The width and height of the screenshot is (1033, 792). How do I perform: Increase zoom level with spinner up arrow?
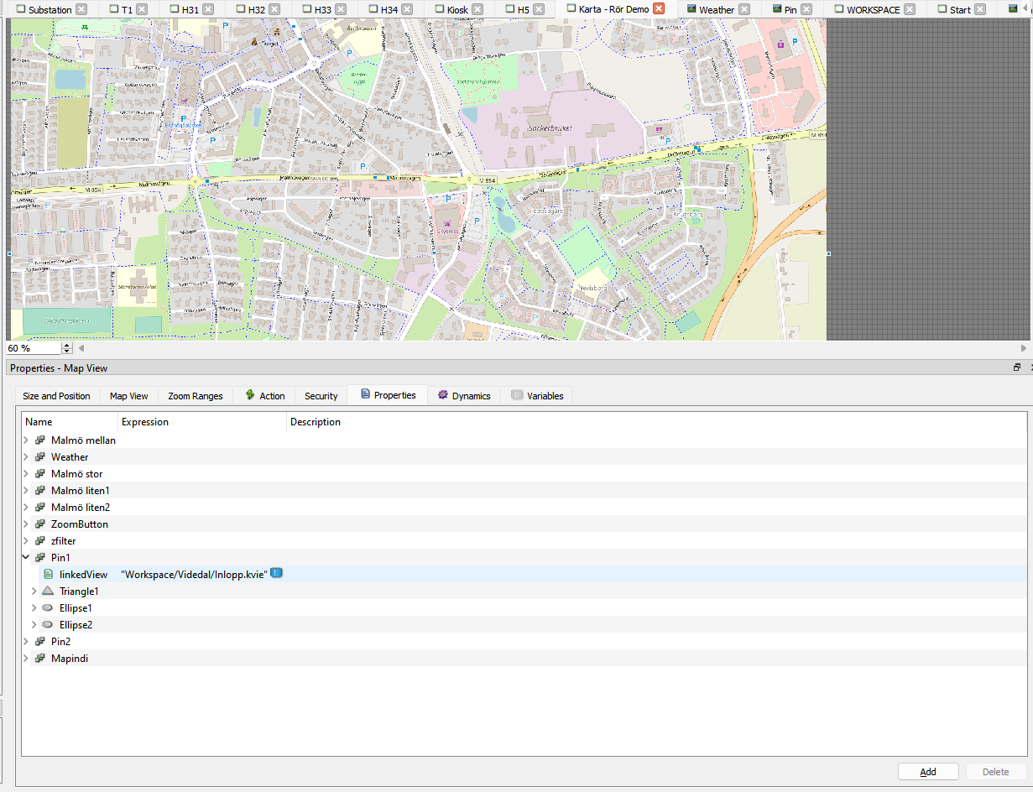(68, 345)
